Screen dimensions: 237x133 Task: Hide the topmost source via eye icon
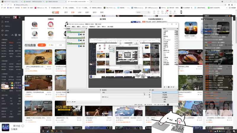[175, 31]
